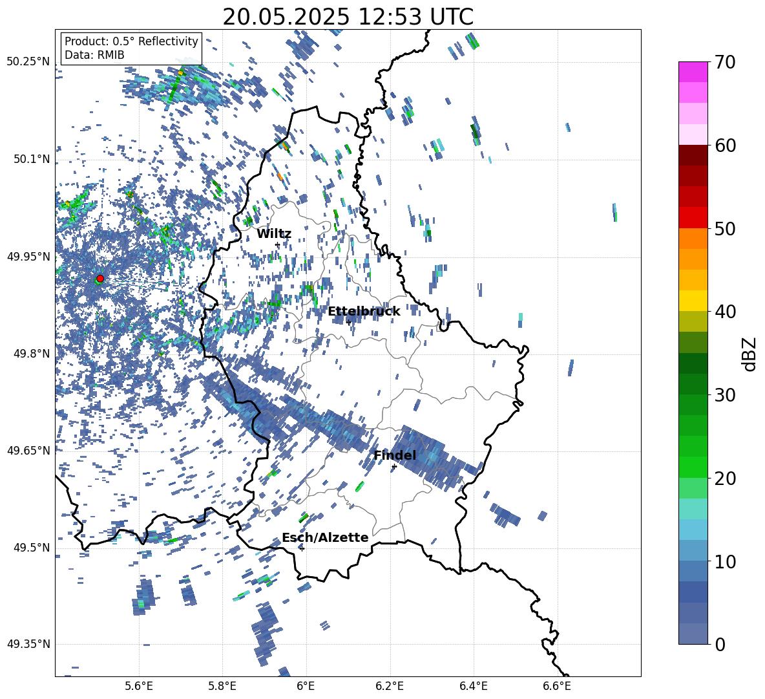This screenshot has width=765, height=699.
Task: Click 'Product: 0.5° Reflectivity' legend text
Action: pyautogui.click(x=131, y=41)
